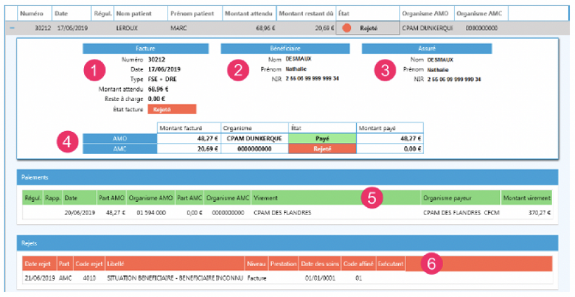The image size is (575, 297).
Task: Click red annotation marker number 1
Action: pyautogui.click(x=97, y=70)
